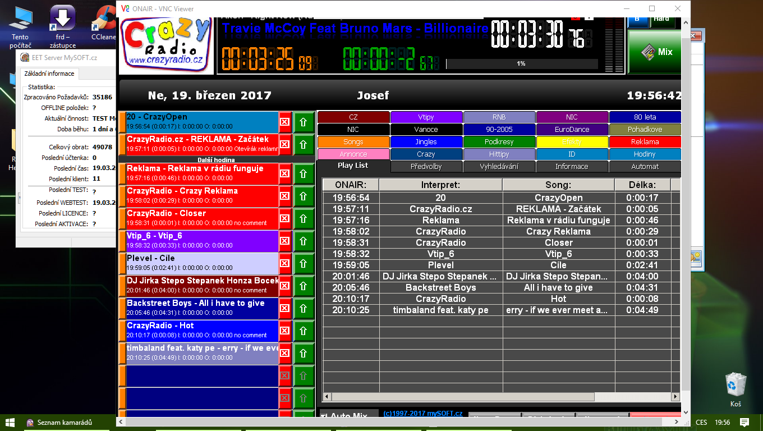This screenshot has height=431, width=763.
Task: Delete CrazyRadio - Hot playlist item
Action: pyautogui.click(x=284, y=331)
